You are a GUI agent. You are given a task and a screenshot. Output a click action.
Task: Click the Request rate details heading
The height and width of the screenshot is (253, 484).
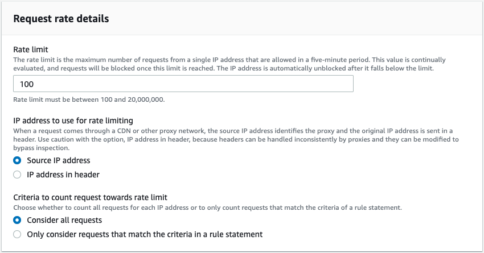pyautogui.click(x=61, y=19)
